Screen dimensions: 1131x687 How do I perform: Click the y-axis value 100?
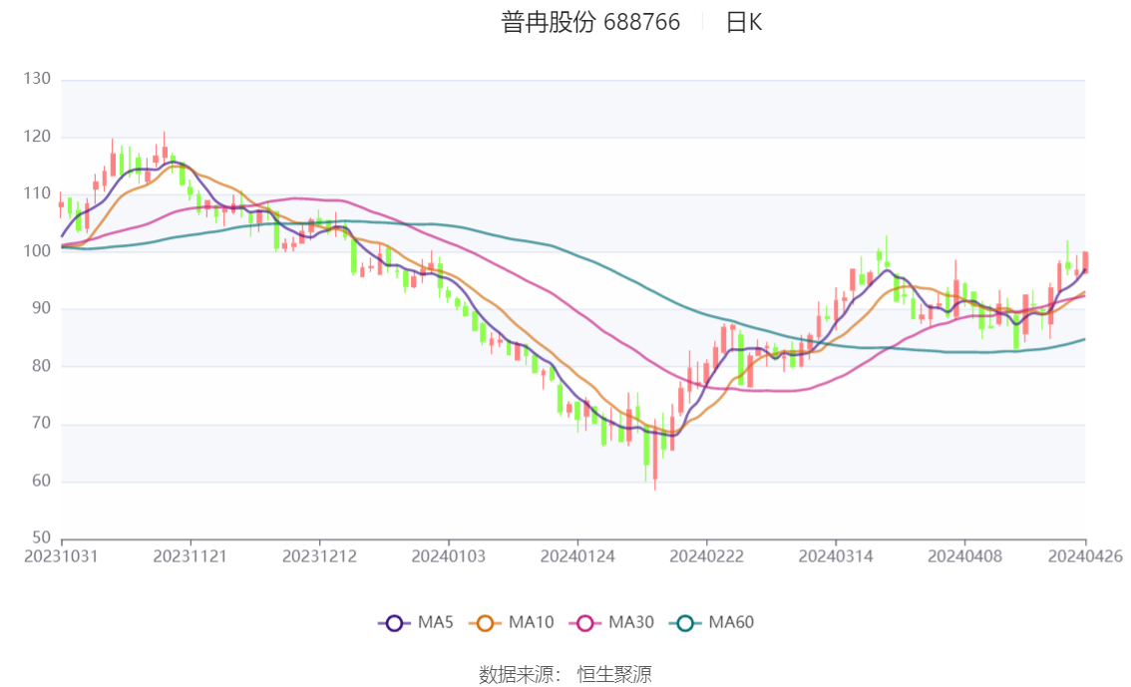pos(37,251)
